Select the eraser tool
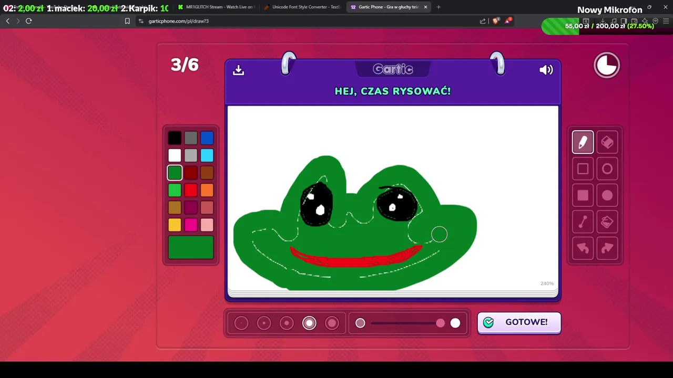The width and height of the screenshot is (673, 378). pos(607,142)
